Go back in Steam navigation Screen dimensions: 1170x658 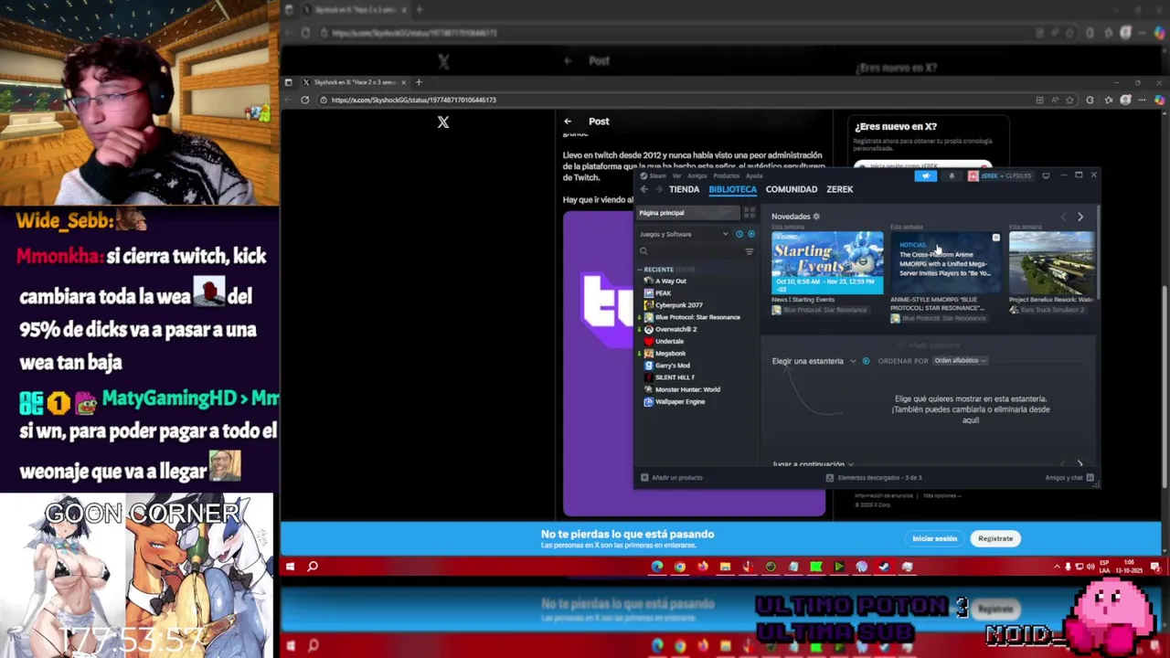pos(643,189)
